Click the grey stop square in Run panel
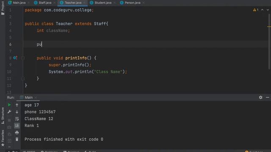This screenshot has height=152, width=271. (9, 120)
